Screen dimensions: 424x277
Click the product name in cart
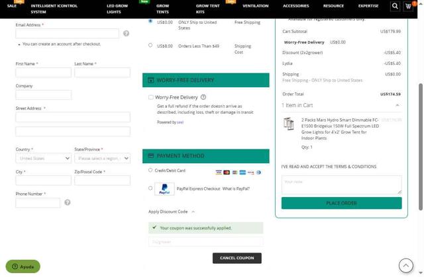[x=340, y=129]
